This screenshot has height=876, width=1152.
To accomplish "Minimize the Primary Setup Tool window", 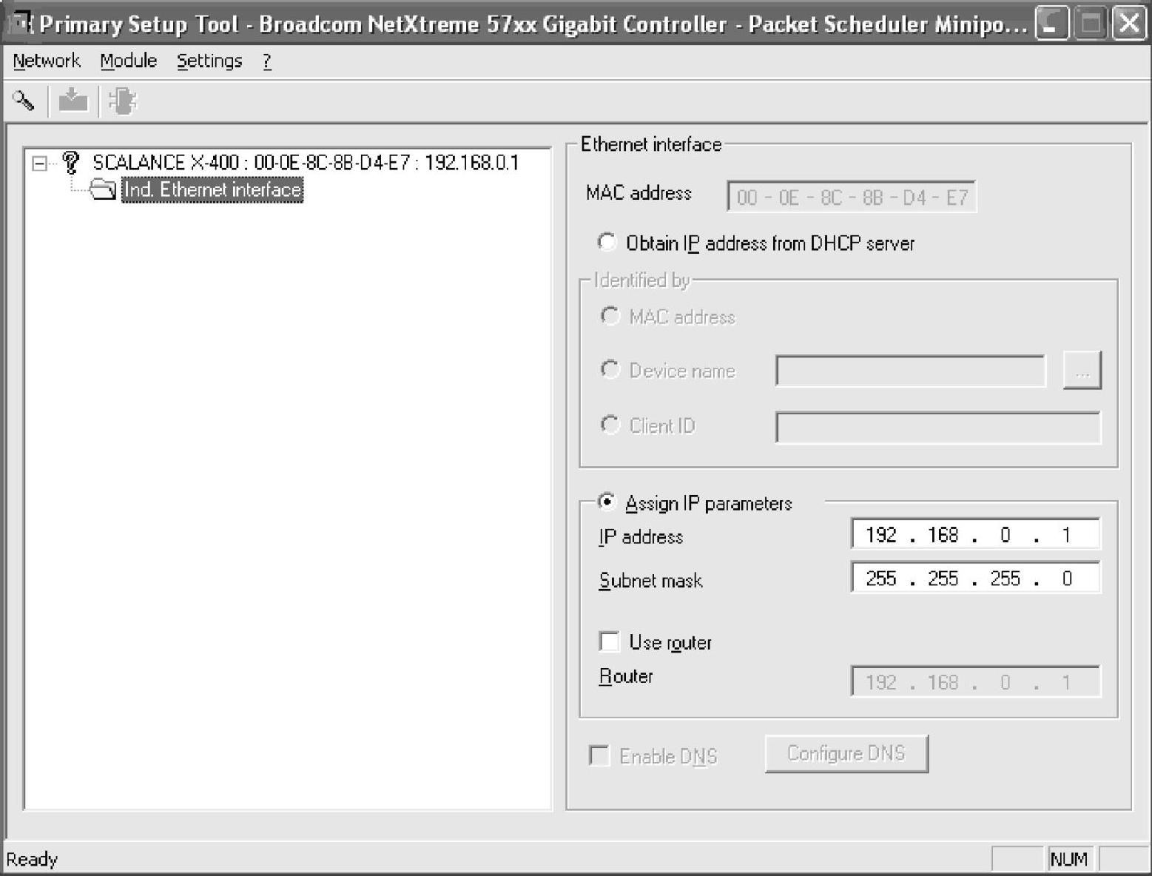I will pyautogui.click(x=1051, y=24).
